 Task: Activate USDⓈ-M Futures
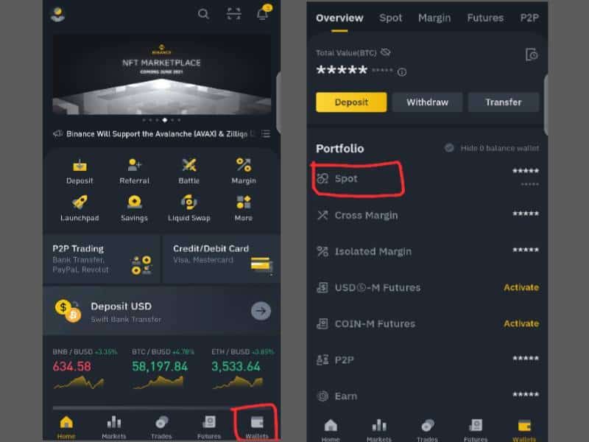(x=521, y=287)
